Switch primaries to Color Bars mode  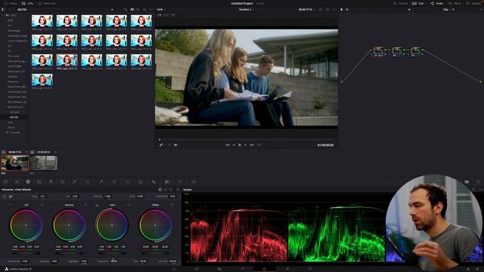tap(165, 190)
